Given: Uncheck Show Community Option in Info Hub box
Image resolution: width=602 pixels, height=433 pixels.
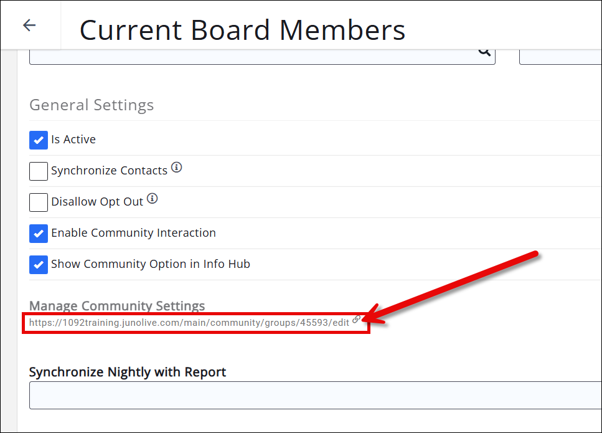Looking at the screenshot, I should 39,264.
